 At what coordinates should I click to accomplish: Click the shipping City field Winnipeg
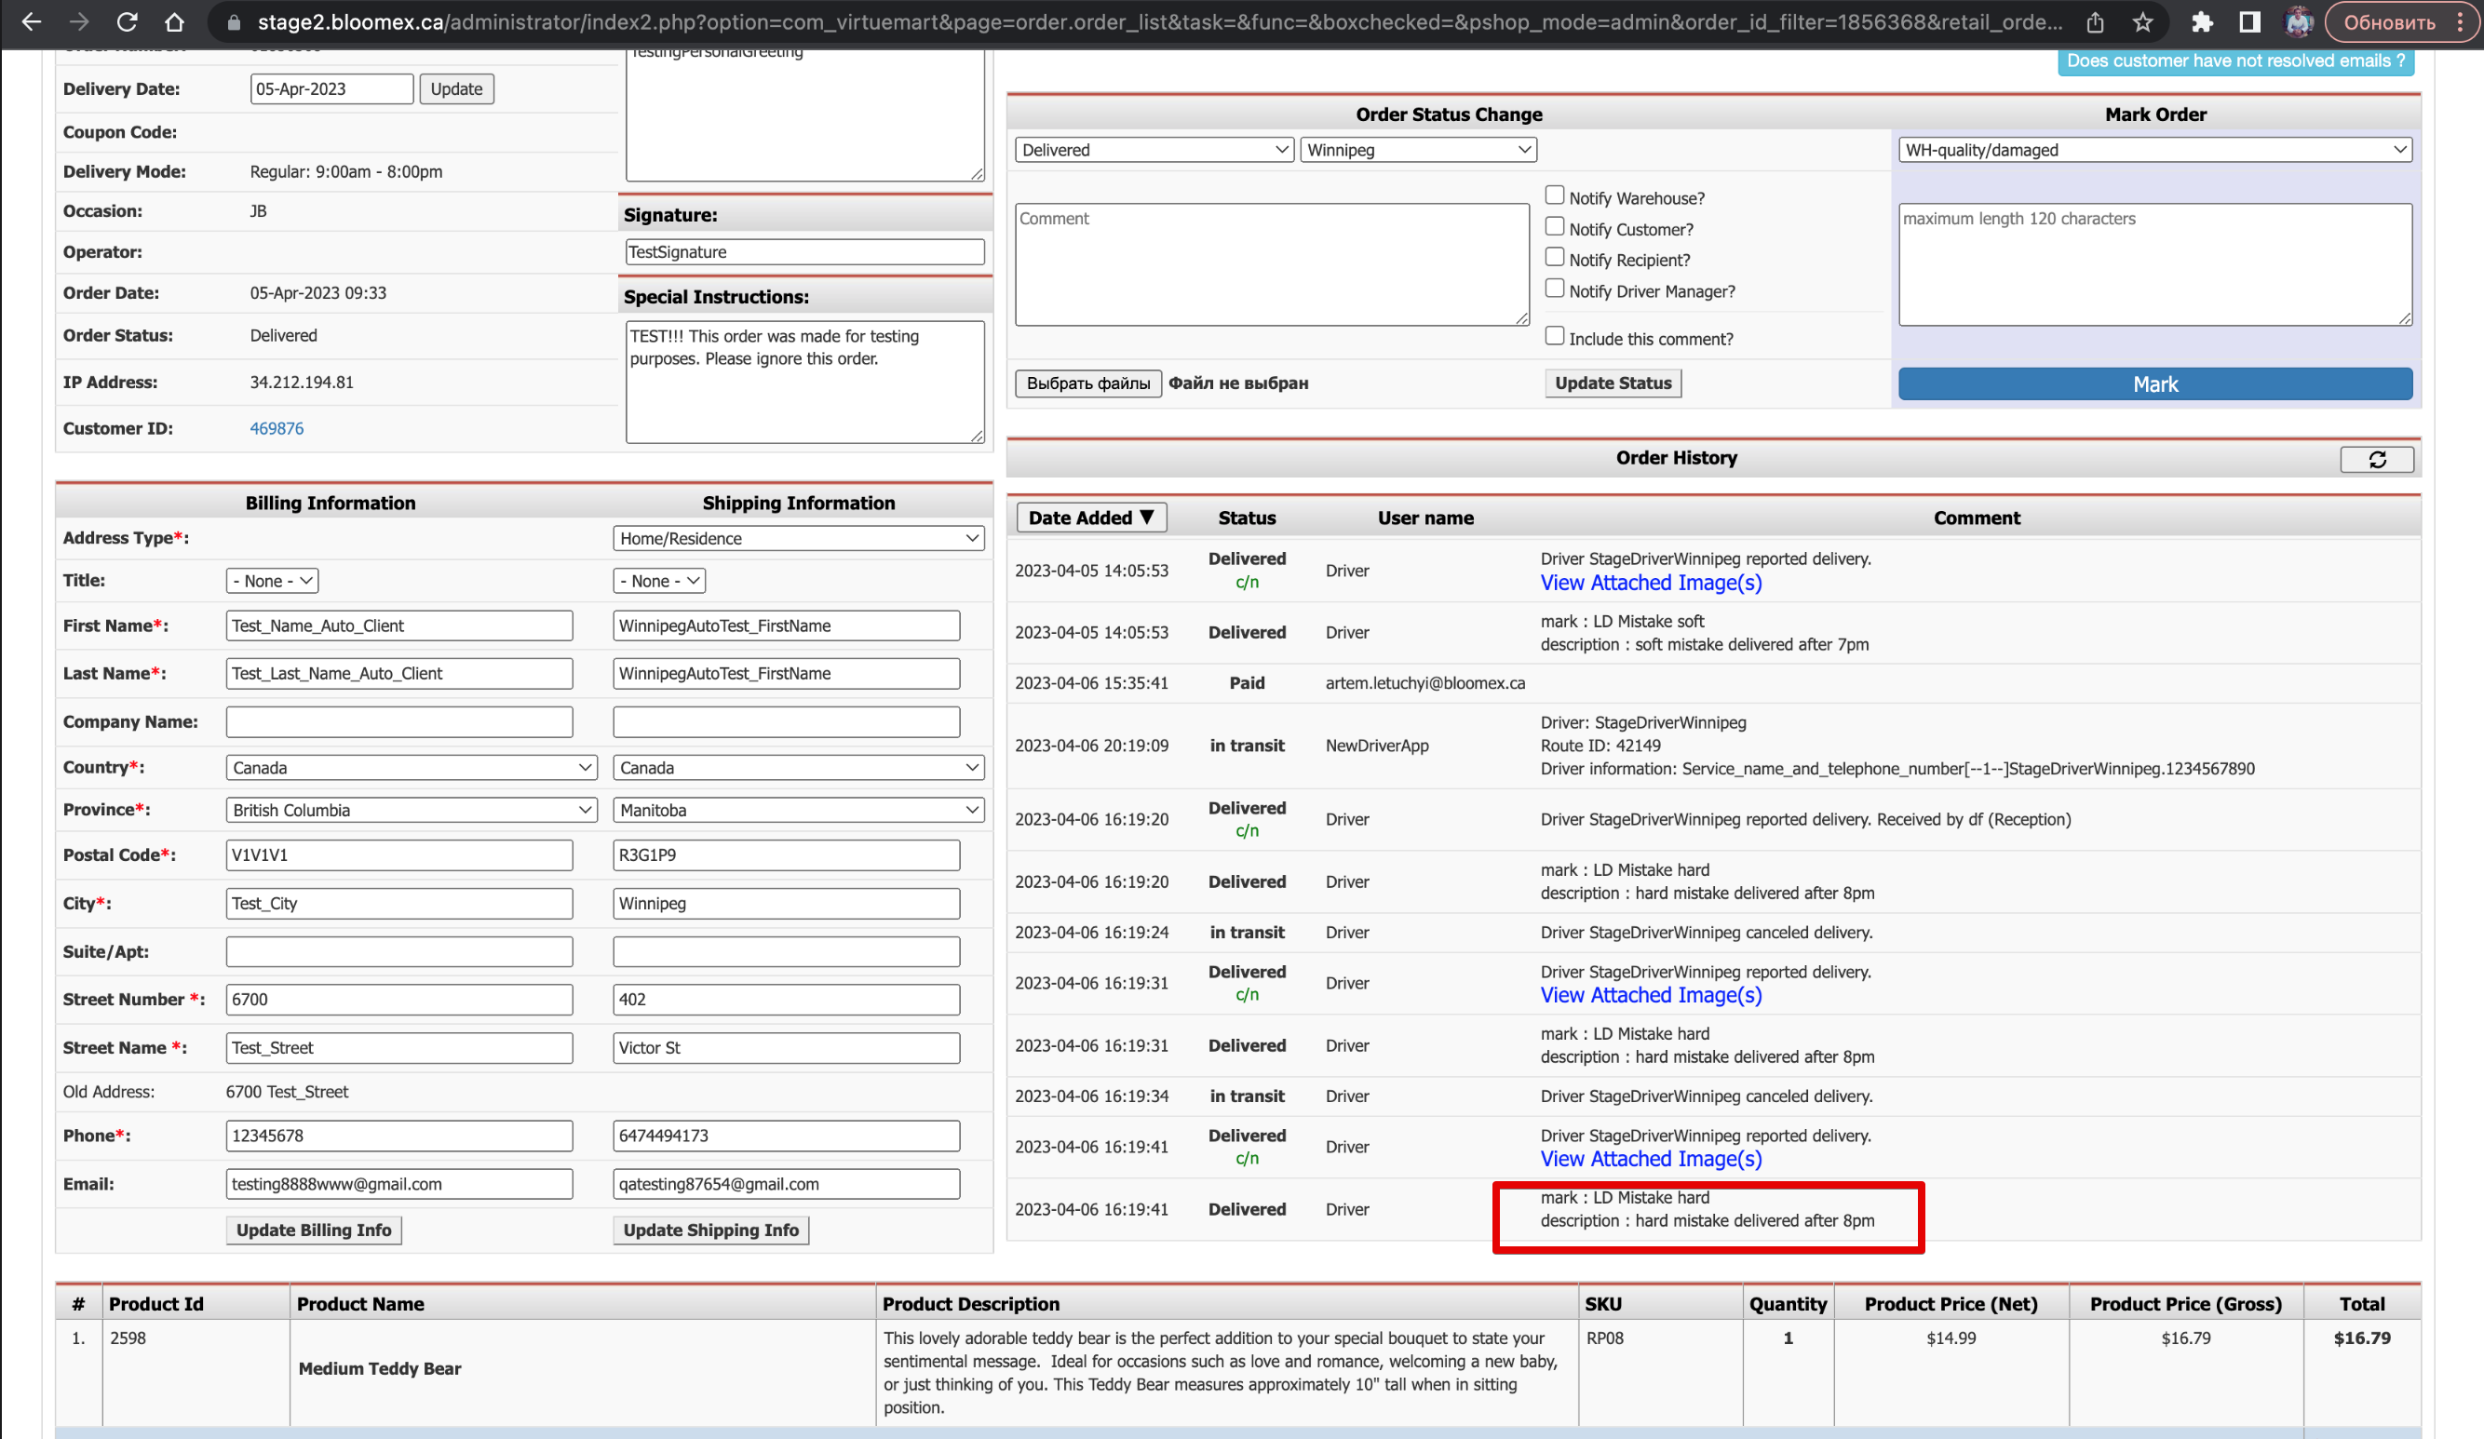point(787,904)
